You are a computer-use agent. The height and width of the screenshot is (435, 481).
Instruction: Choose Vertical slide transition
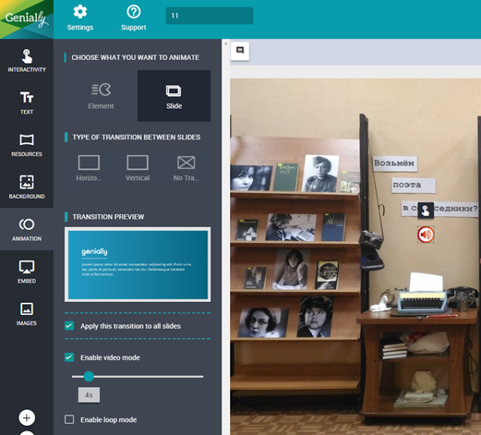click(138, 168)
